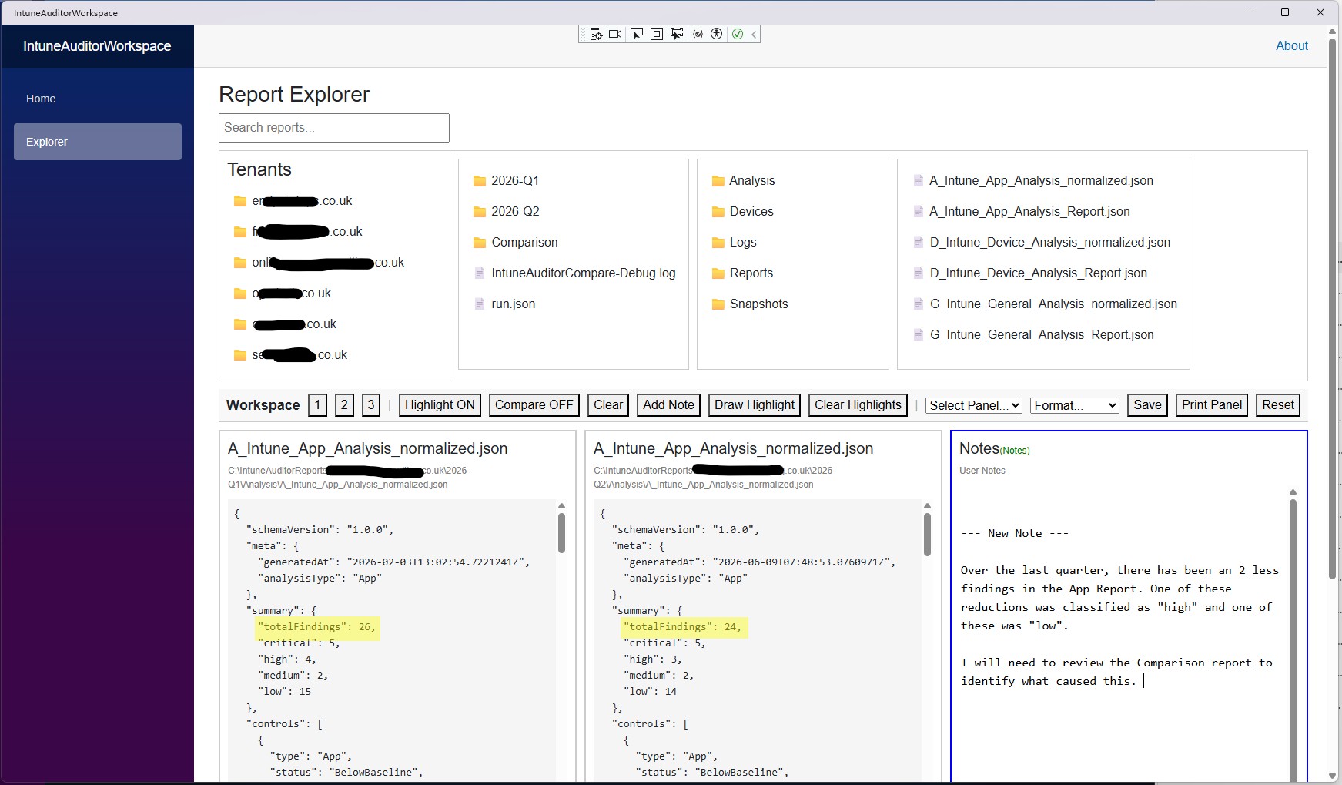
Task: Click the Reset button
Action: click(1278, 405)
